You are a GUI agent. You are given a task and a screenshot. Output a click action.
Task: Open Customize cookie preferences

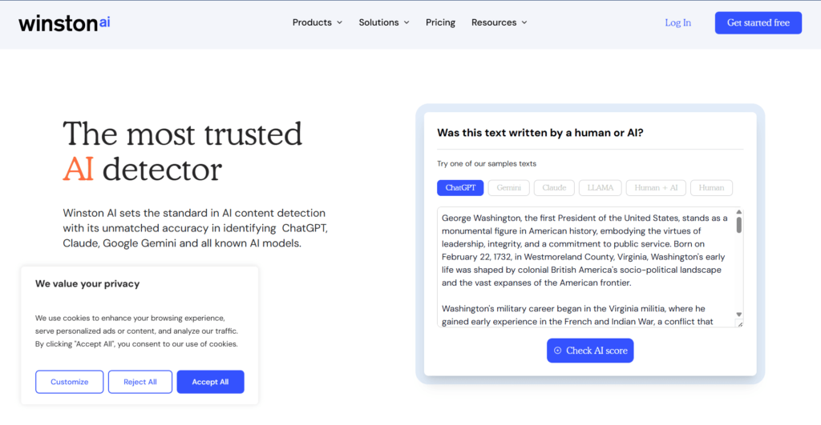[70, 382]
